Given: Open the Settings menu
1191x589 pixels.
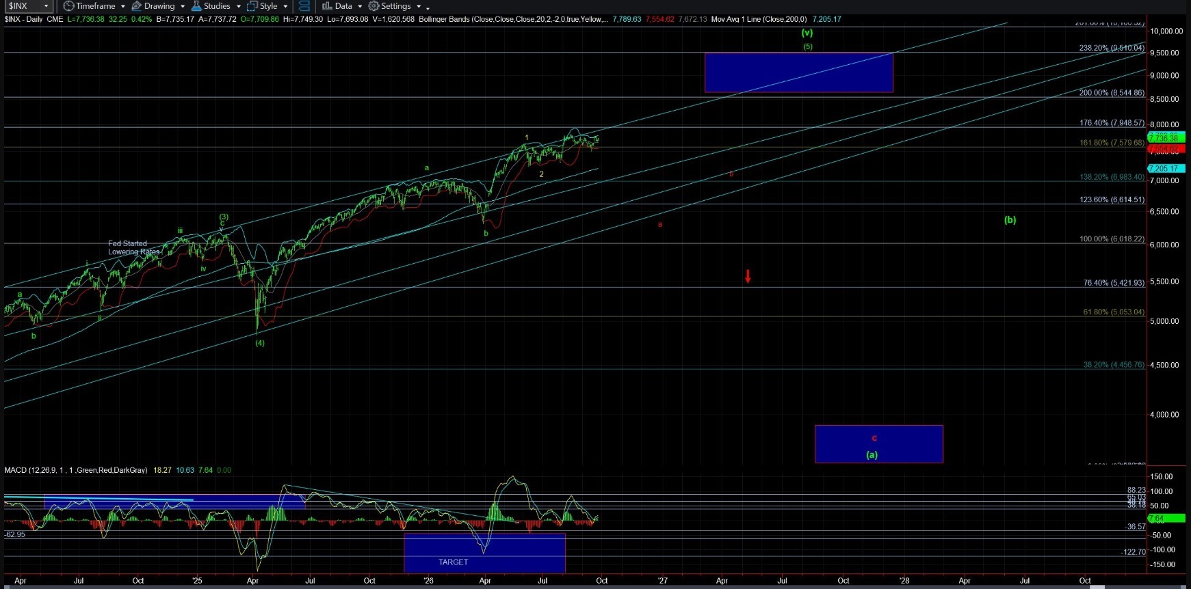Looking at the screenshot, I should pyautogui.click(x=396, y=6).
